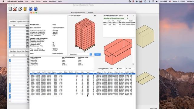
Task: Open the Optimize dropdown
Action: pyautogui.click(x=80, y=54)
